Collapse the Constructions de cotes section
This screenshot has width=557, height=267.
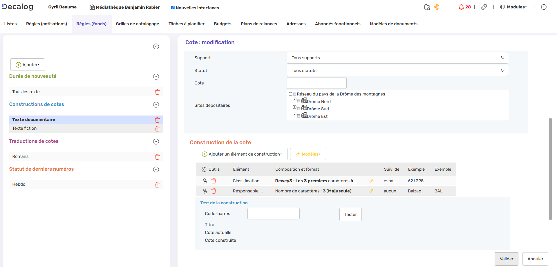pyautogui.click(x=156, y=105)
